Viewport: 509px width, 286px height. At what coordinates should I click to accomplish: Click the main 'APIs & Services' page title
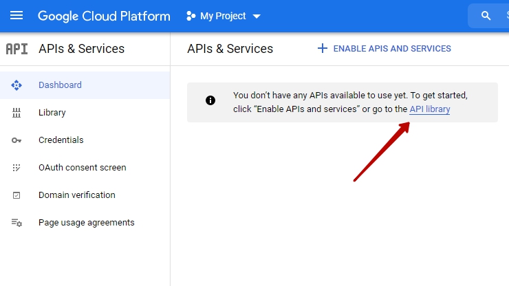click(x=230, y=49)
